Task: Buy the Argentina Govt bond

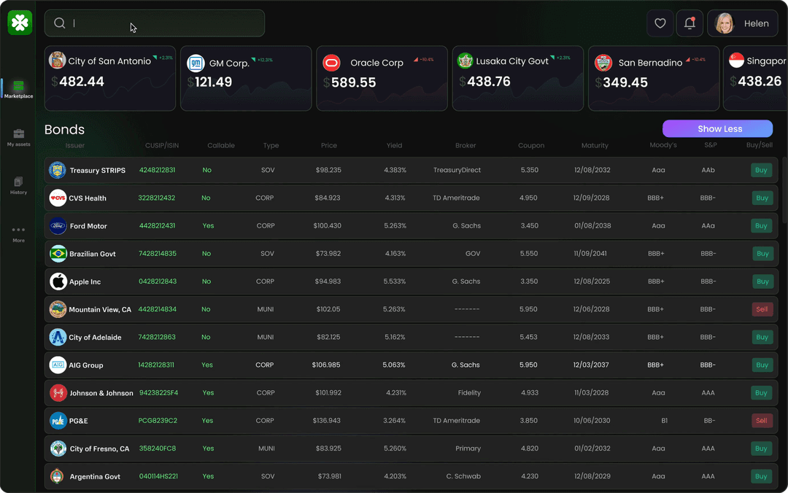Action: coord(761,476)
